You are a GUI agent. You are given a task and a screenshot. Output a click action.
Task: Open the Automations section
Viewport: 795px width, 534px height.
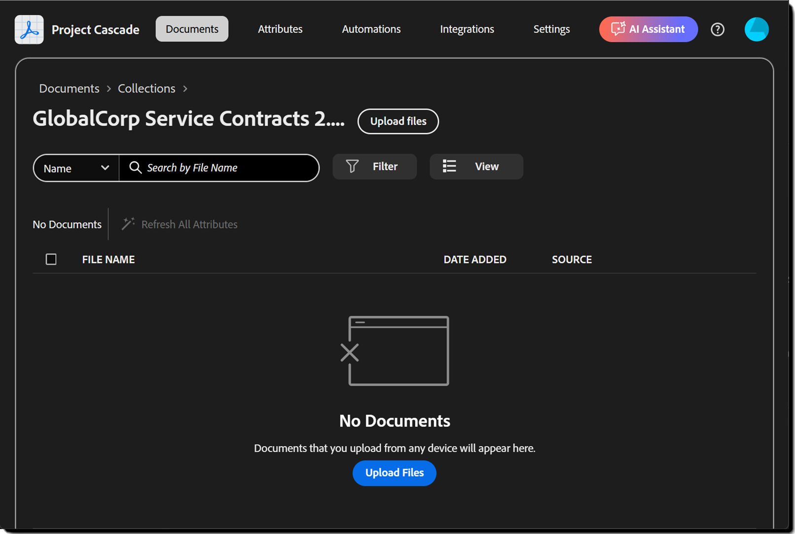(371, 29)
